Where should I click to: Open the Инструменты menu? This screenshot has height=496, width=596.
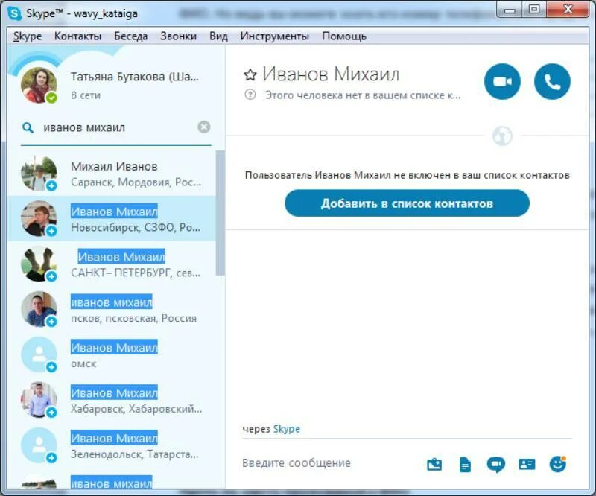pyautogui.click(x=274, y=36)
